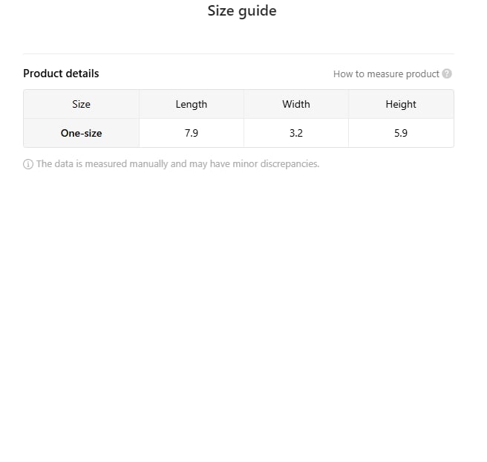Click the One-size row label
Viewport: 487px width, 462px height.
[x=81, y=134]
